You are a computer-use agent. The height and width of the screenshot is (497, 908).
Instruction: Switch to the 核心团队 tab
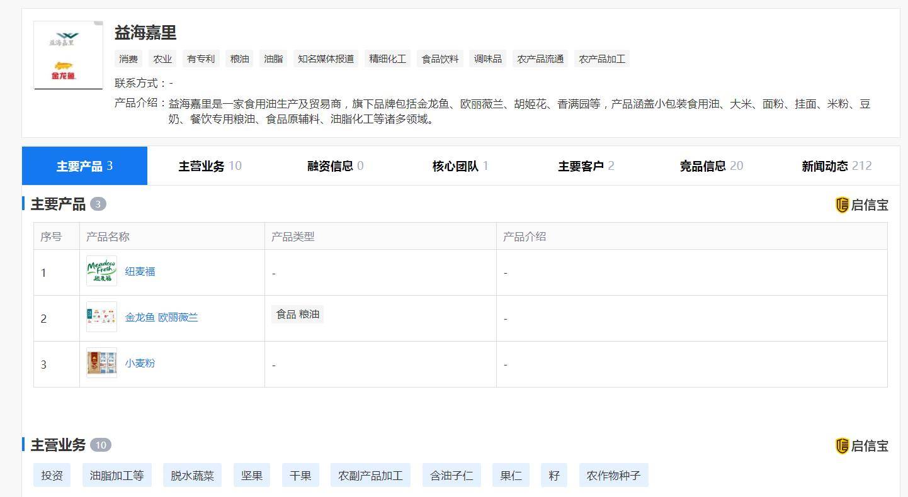(460, 166)
